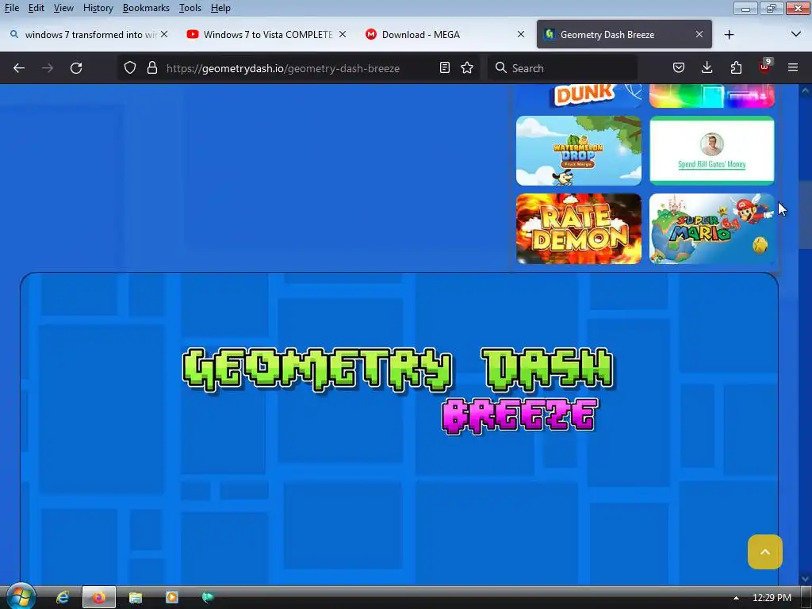
Task: List all tabs with the chevron
Action: click(796, 34)
